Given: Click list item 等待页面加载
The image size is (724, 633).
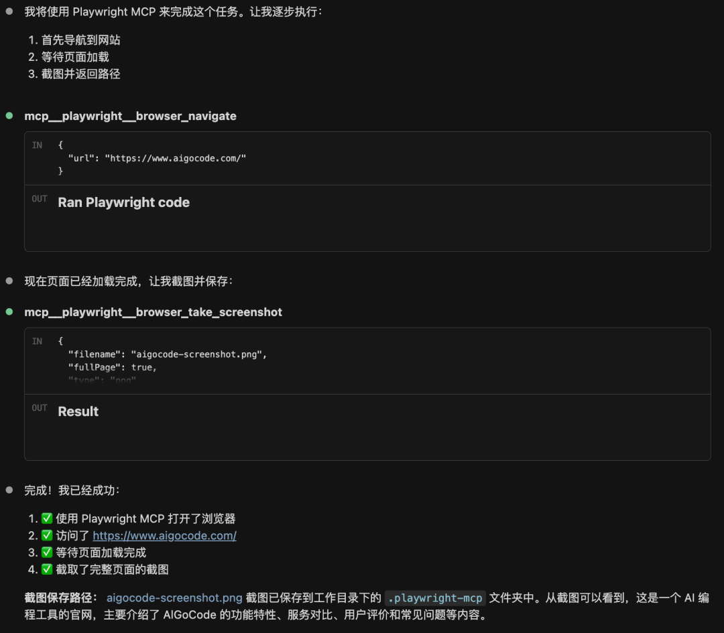Looking at the screenshot, I should click(x=75, y=57).
